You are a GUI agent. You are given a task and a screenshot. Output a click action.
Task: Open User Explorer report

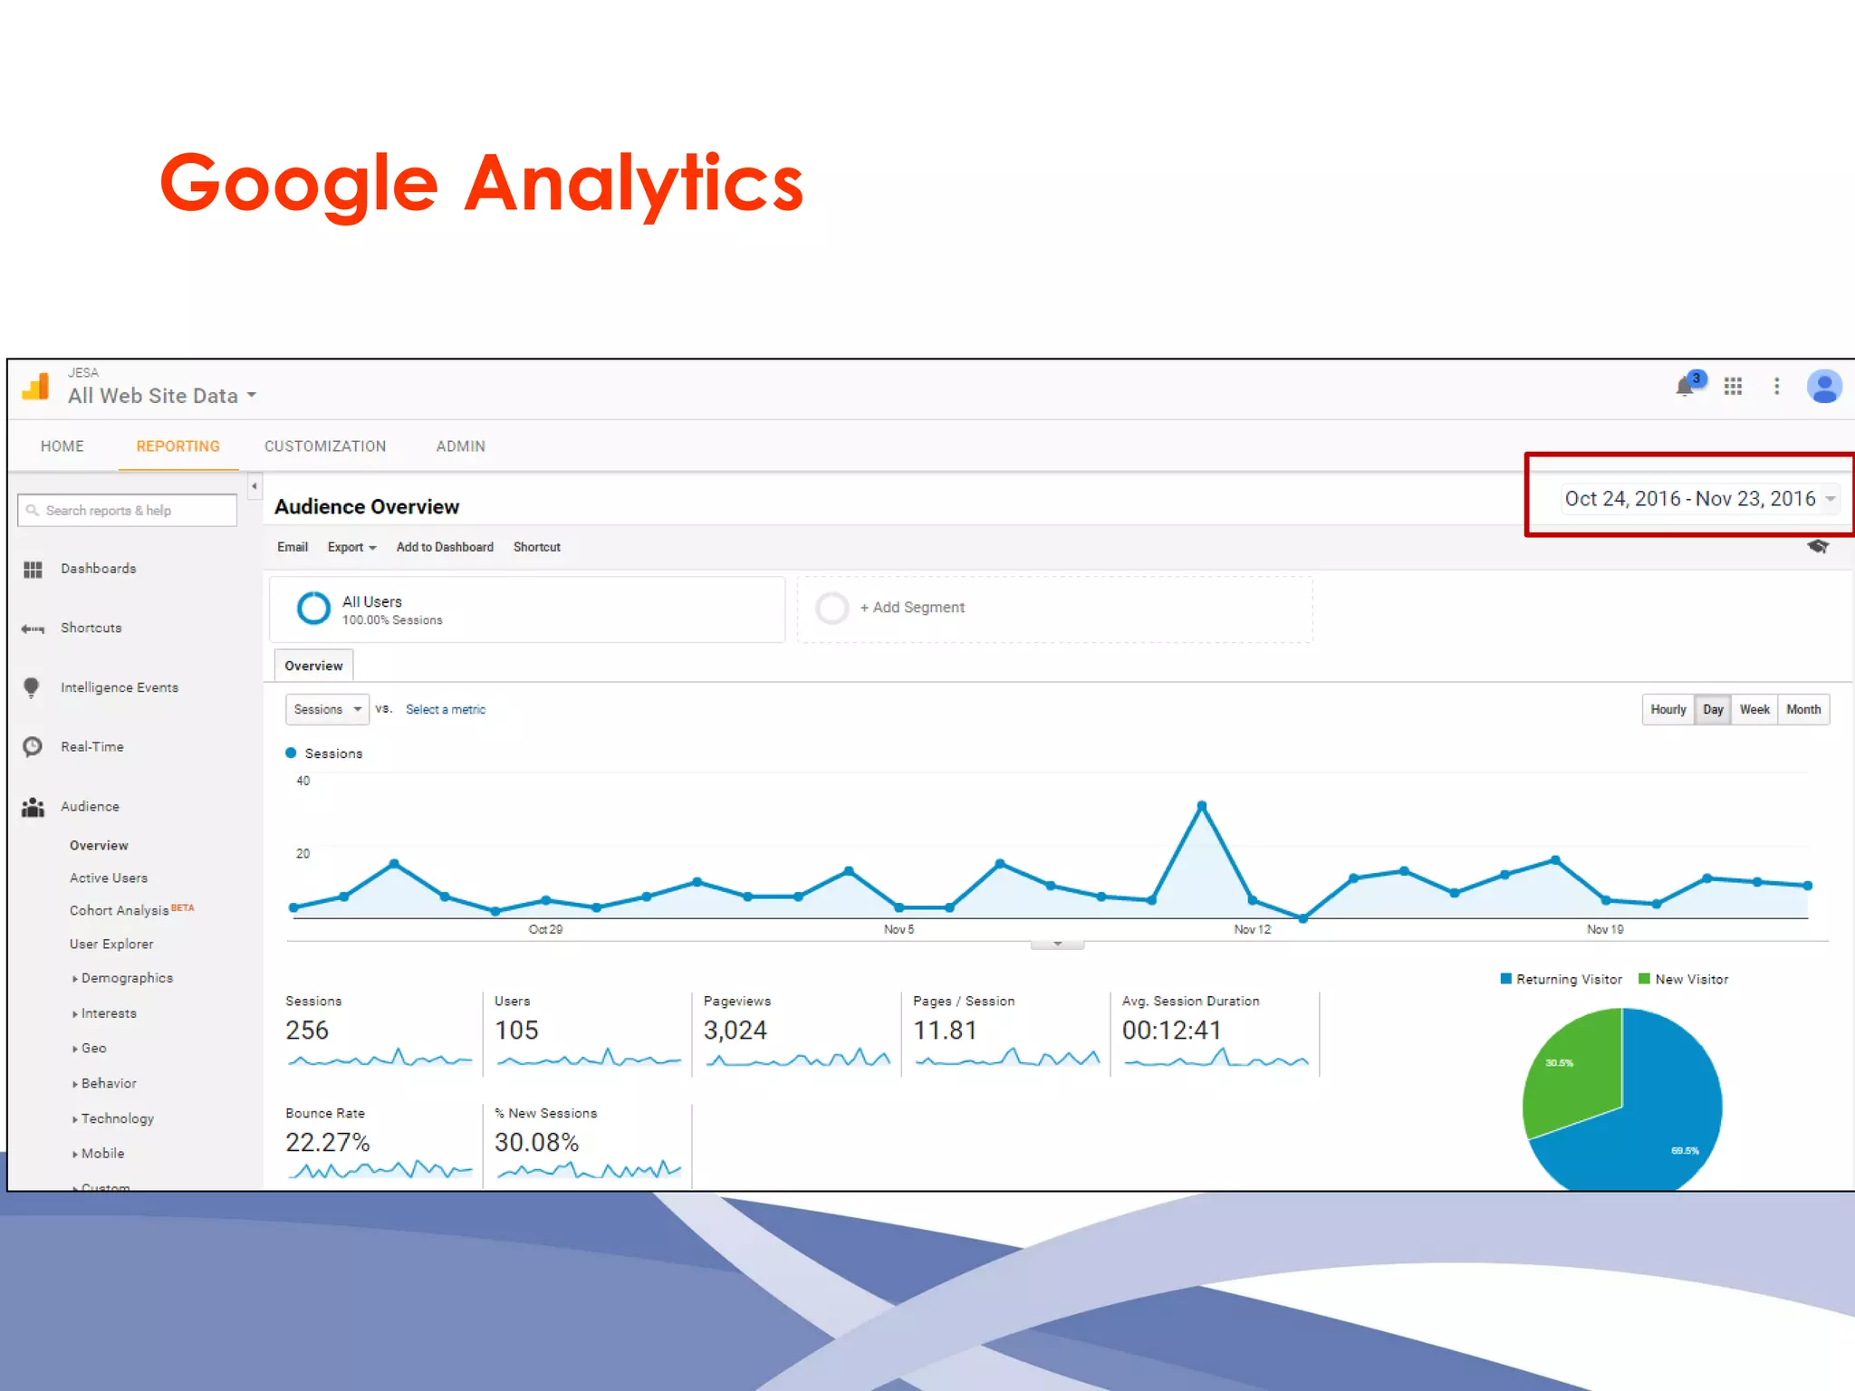(111, 944)
